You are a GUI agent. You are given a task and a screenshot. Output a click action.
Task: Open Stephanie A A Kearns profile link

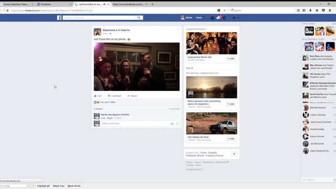click(x=116, y=30)
